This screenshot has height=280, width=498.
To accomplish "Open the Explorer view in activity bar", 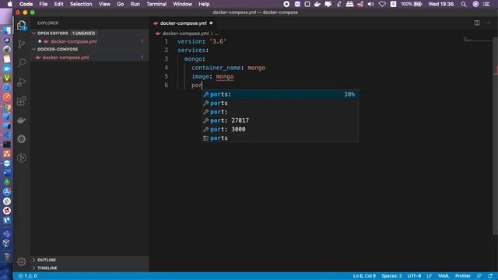I will coord(22,26).
